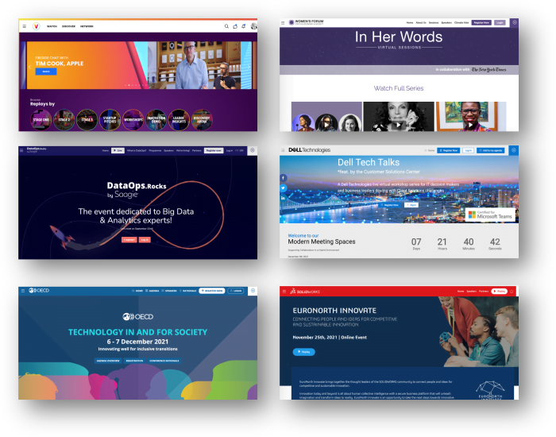
Task: Click the Conference Rationale button
Action: [x=164, y=361]
